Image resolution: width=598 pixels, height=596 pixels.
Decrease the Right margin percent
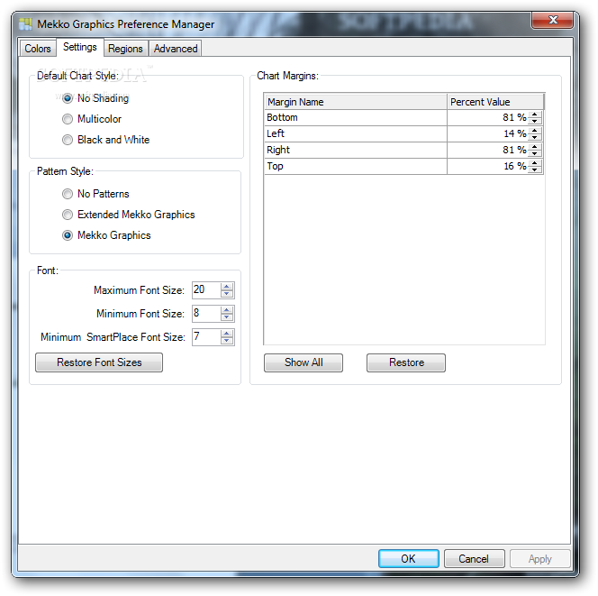(x=535, y=153)
